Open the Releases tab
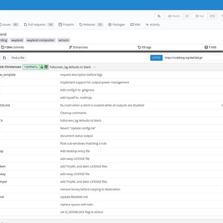Screen dimensions: 223x223 [x=91, y=25]
